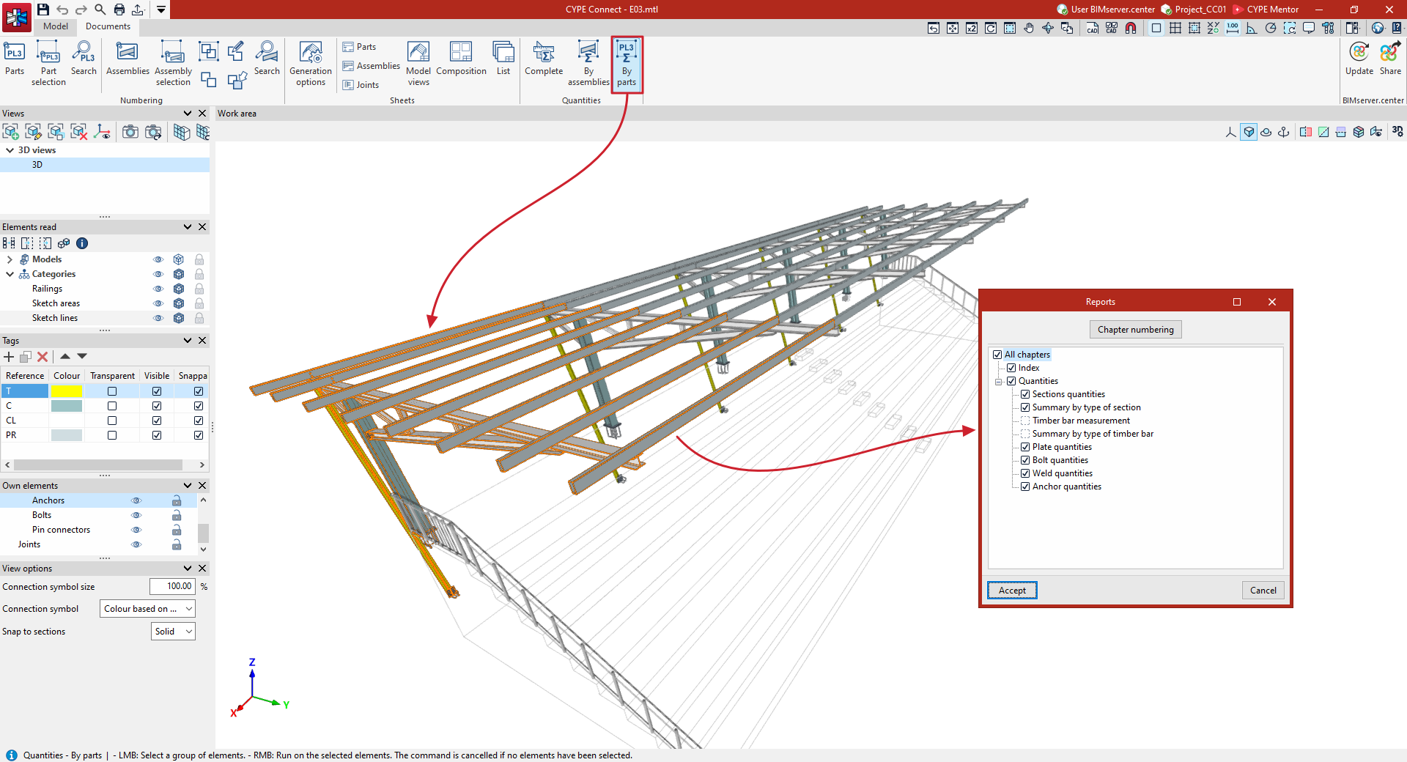Select the 3D view item

point(105,165)
